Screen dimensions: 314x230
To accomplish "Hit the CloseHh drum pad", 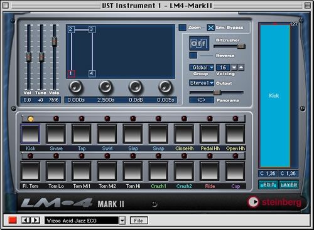I will pos(184,133).
